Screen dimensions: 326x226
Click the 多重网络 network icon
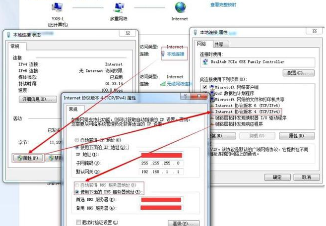click(119, 8)
